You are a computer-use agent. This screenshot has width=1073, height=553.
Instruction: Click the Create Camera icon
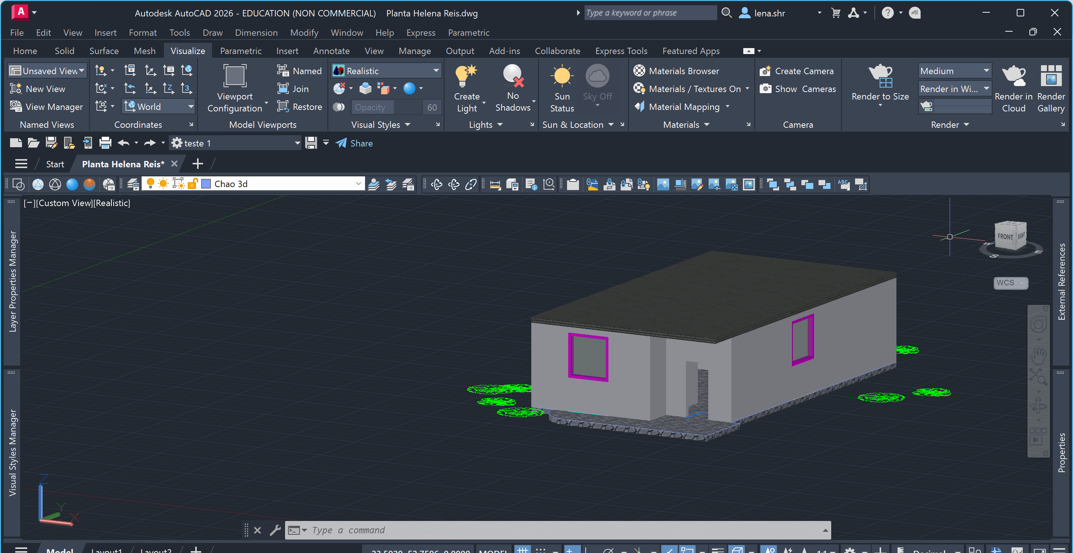click(765, 71)
